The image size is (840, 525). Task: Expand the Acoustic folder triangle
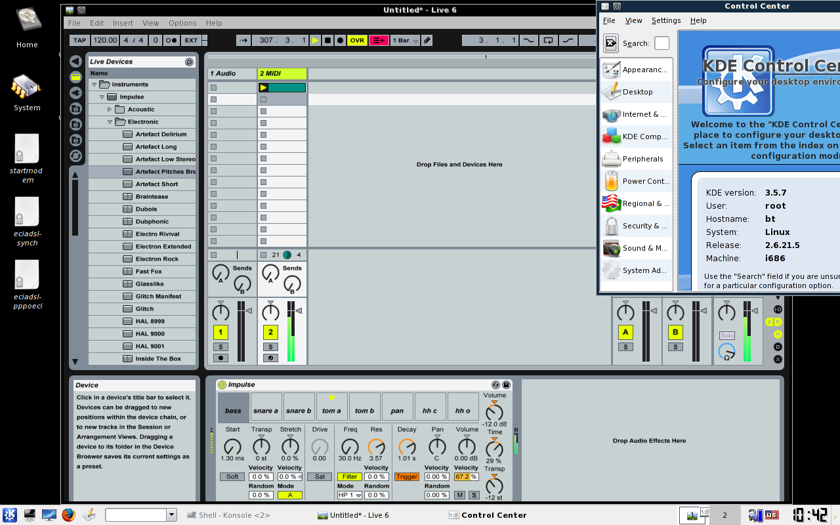pos(110,110)
